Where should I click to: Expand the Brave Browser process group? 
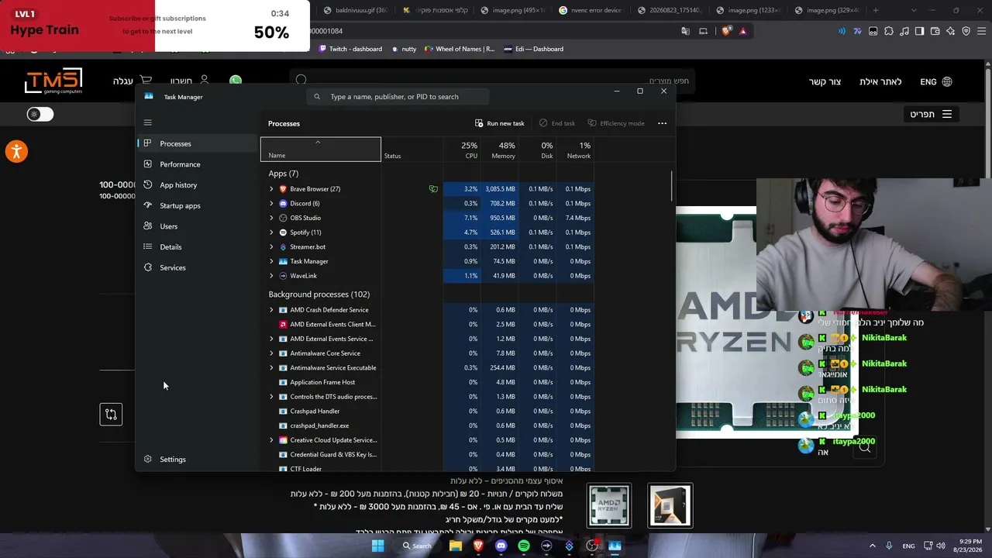tap(271, 189)
